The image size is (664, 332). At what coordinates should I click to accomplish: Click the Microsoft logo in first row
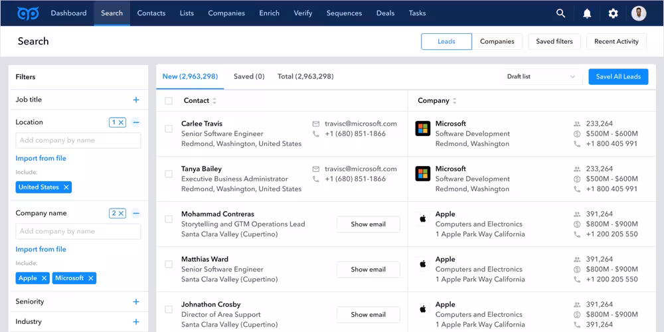(422, 129)
